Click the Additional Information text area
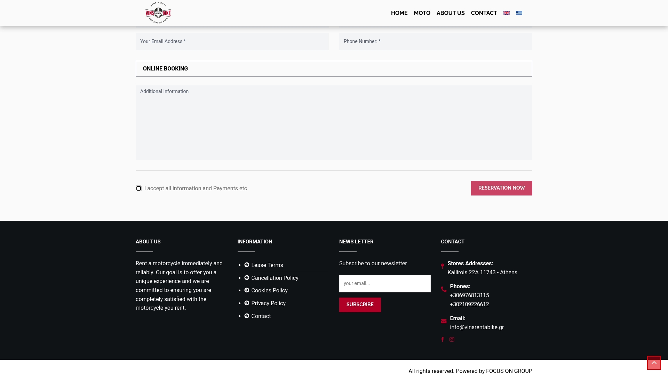668x375 pixels. (x=334, y=123)
